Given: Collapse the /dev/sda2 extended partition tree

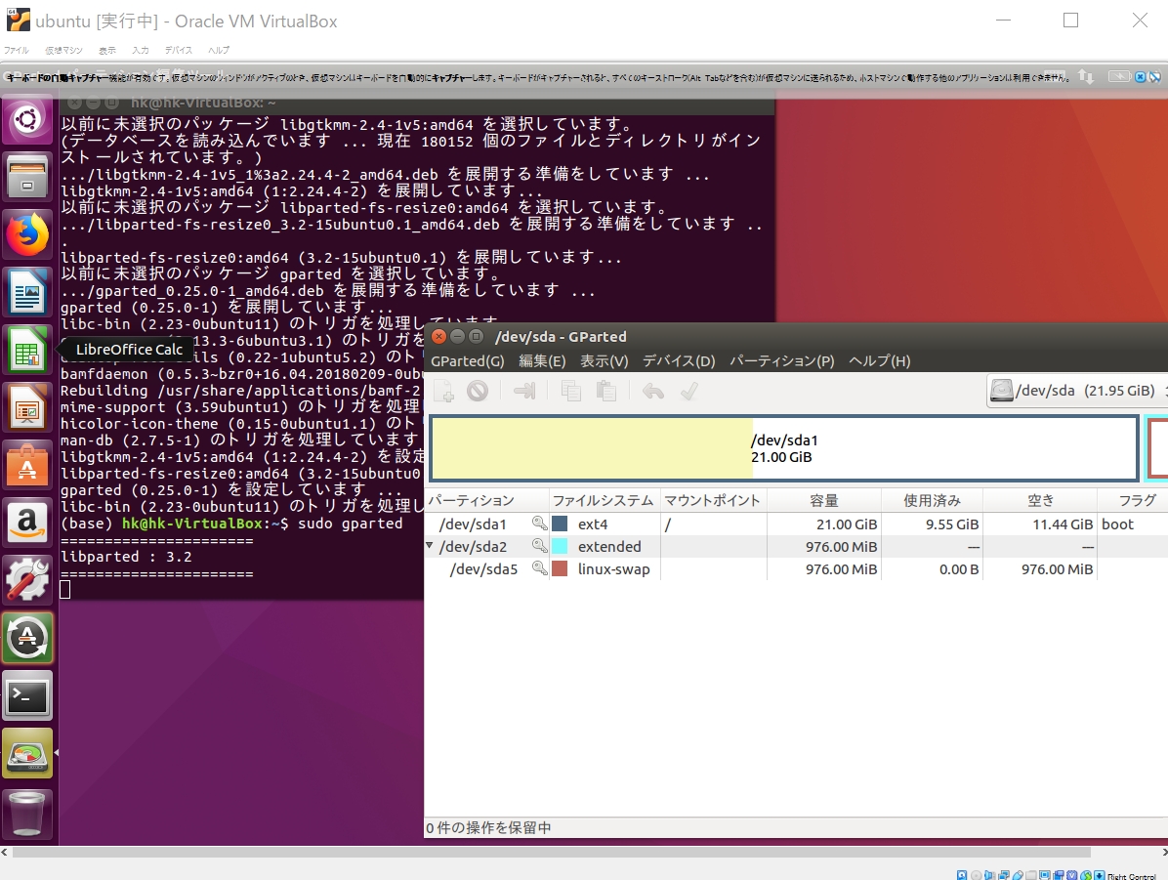Looking at the screenshot, I should (430, 545).
